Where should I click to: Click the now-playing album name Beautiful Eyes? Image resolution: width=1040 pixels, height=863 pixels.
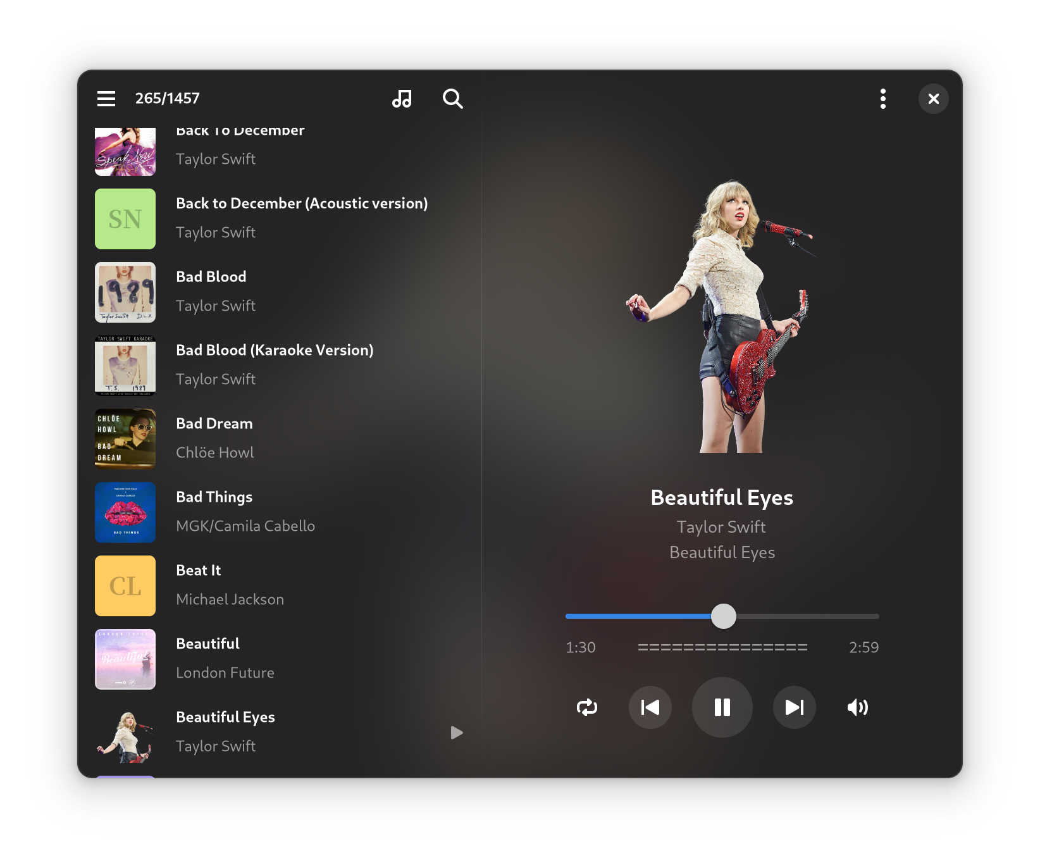coord(722,552)
